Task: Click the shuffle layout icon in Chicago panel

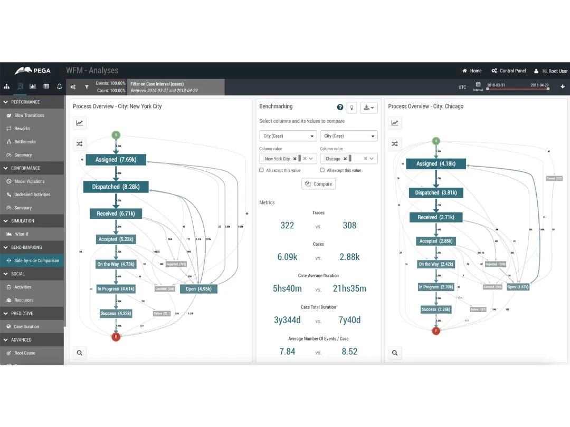Action: tap(394, 144)
